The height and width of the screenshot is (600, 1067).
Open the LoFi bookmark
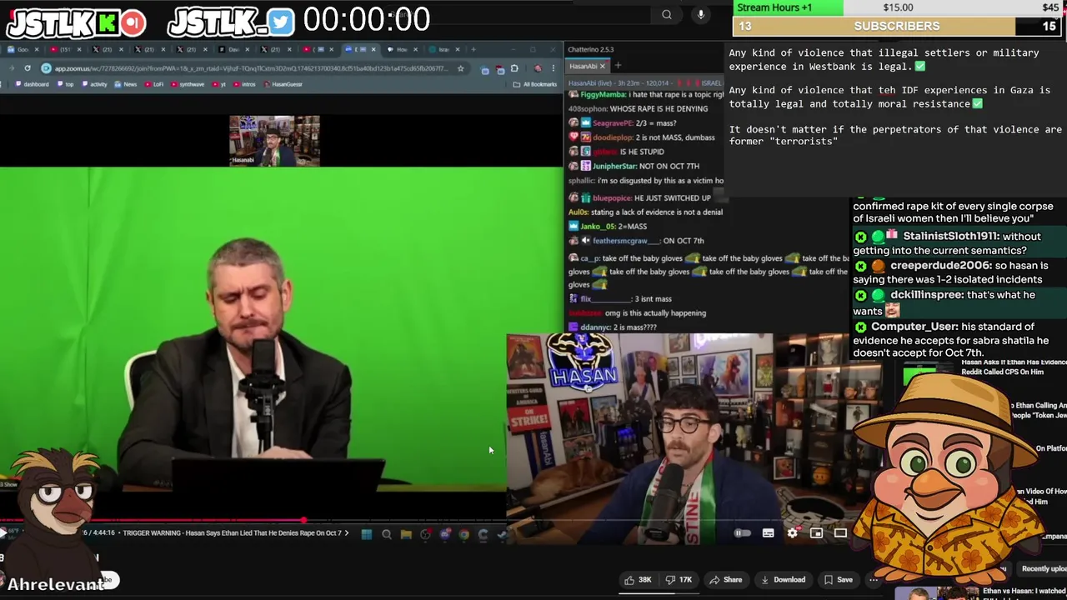click(154, 84)
